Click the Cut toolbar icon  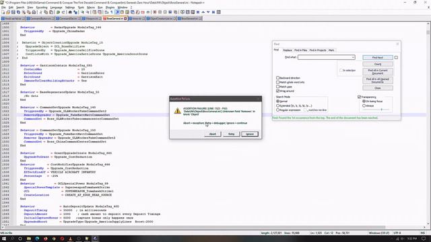40,12
